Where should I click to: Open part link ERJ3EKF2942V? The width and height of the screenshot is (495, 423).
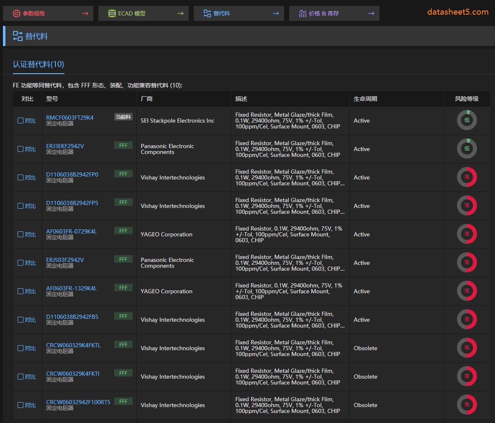(x=65, y=146)
